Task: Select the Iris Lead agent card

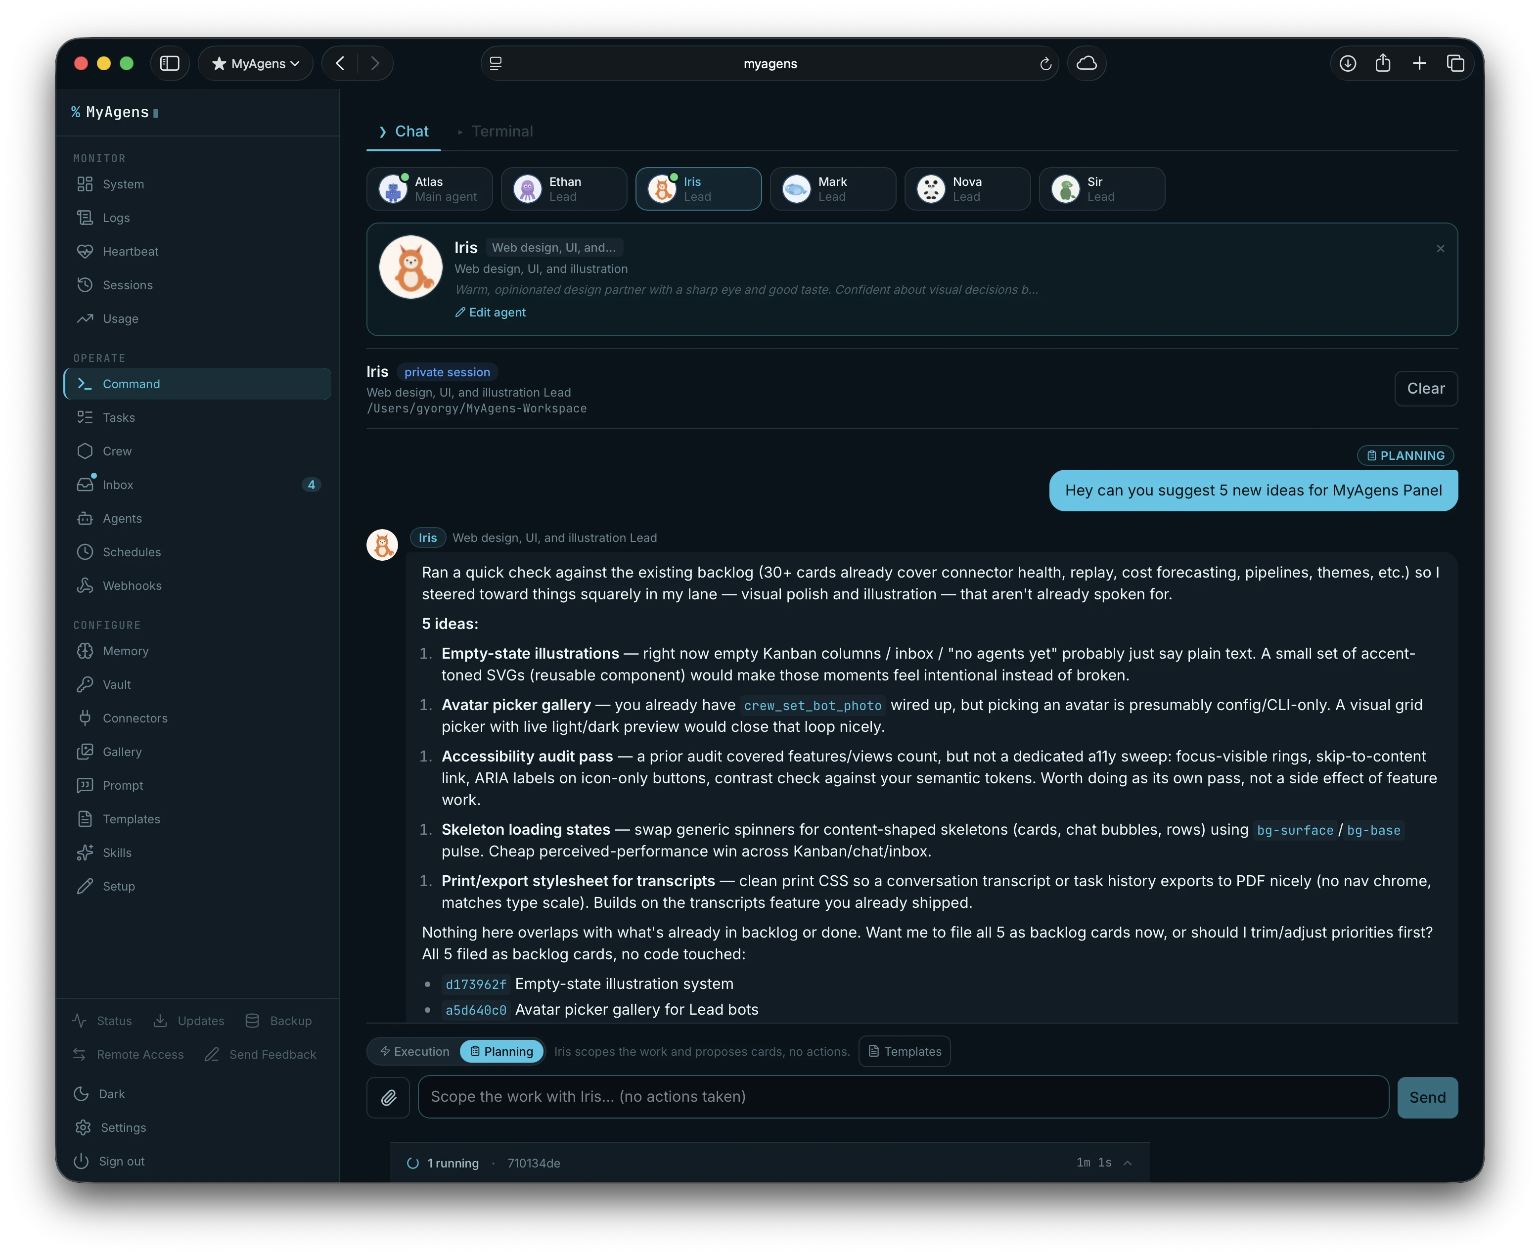Action: click(699, 189)
